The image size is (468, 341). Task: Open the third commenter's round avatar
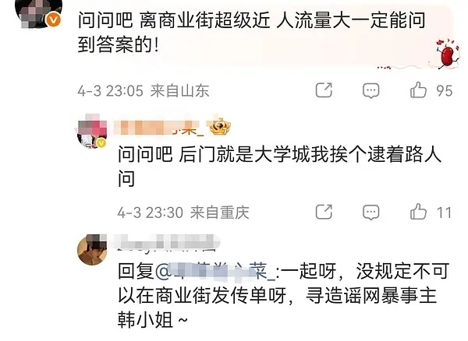pos(92,250)
